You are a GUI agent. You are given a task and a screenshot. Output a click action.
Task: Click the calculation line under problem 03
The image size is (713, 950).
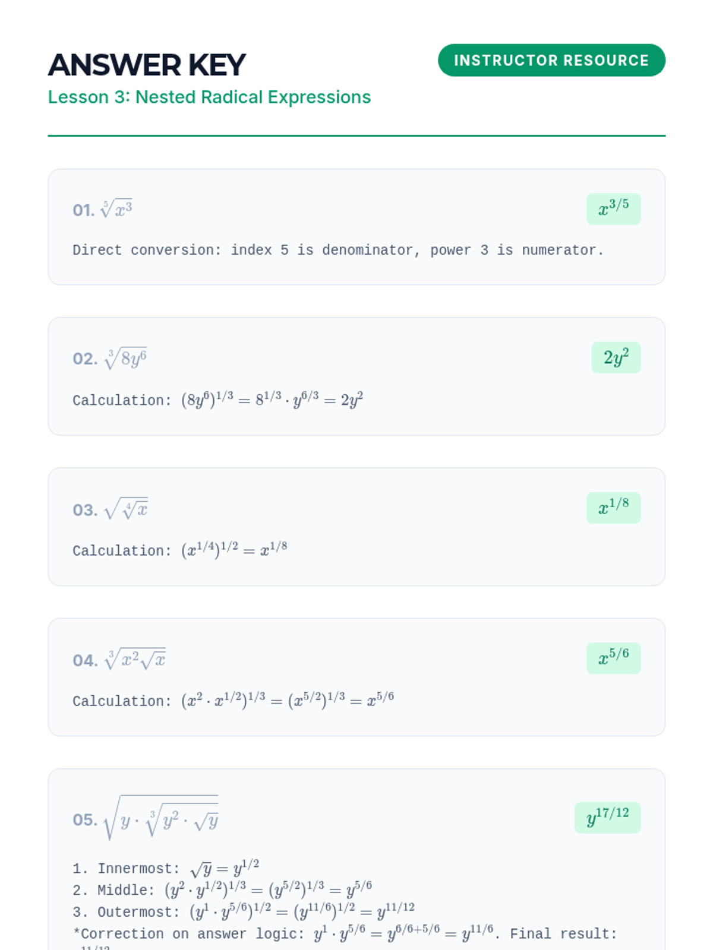tap(179, 550)
